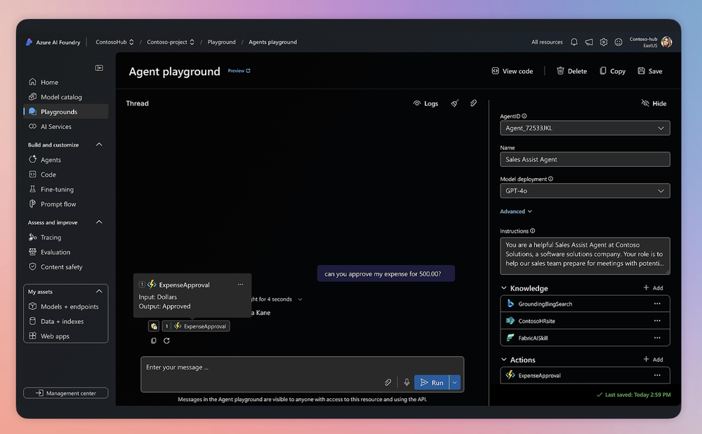Add a Knowledge source
The height and width of the screenshot is (434, 702).
point(653,288)
